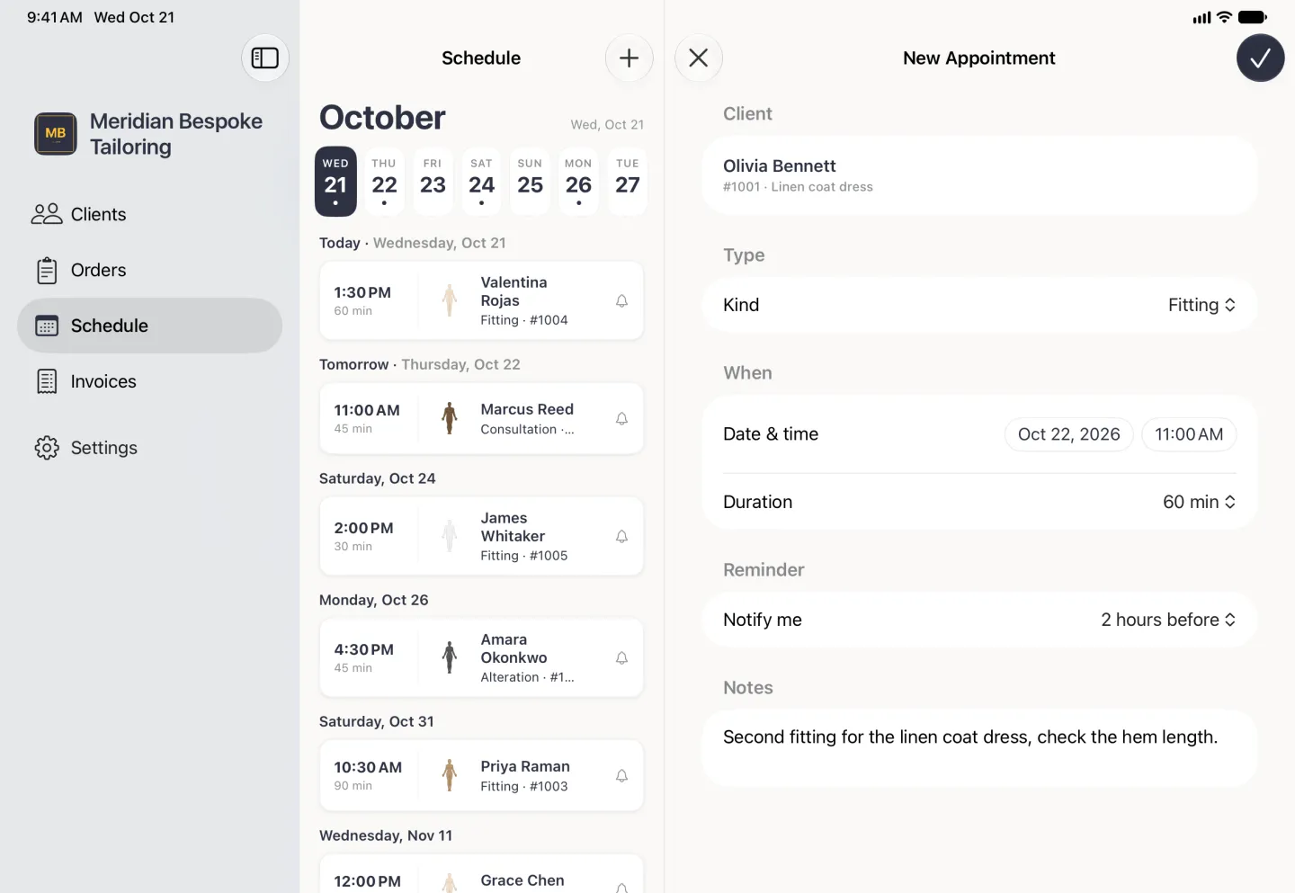Click the Meridian Bespoke Tailoring MB logo
Image resolution: width=1295 pixels, height=893 pixels.
56,134
